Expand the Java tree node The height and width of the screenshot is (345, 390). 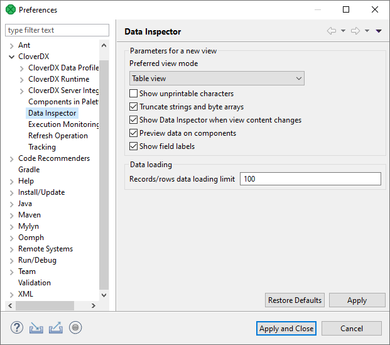[x=12, y=204]
